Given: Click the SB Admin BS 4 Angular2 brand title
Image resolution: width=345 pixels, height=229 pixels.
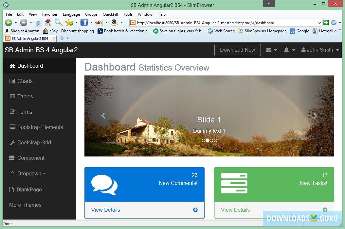Looking at the screenshot, I should coord(41,50).
